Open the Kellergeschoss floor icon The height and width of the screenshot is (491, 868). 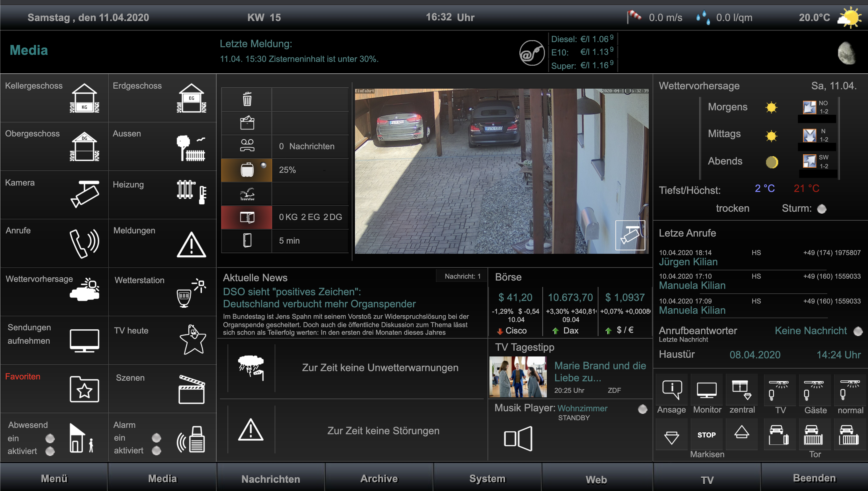[x=84, y=98]
